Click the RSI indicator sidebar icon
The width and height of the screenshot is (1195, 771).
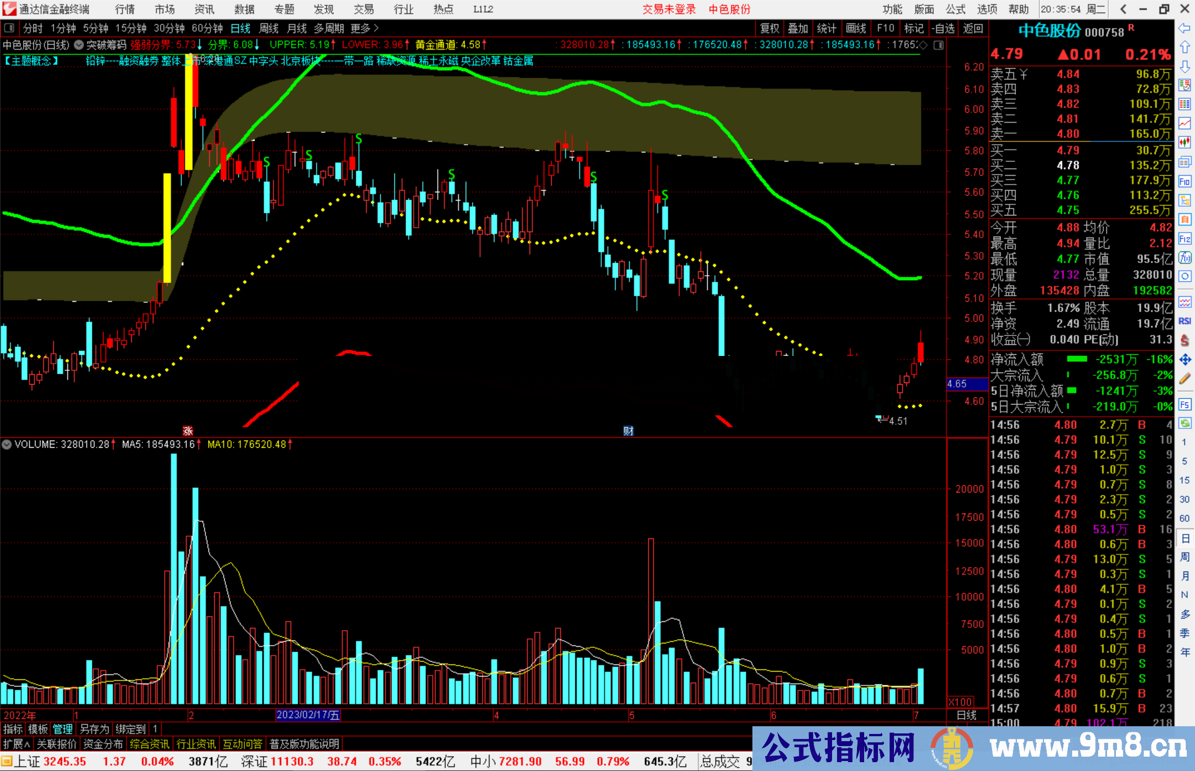(1184, 321)
